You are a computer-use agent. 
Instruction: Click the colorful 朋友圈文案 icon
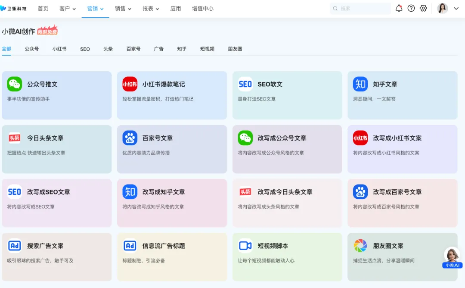click(x=360, y=246)
